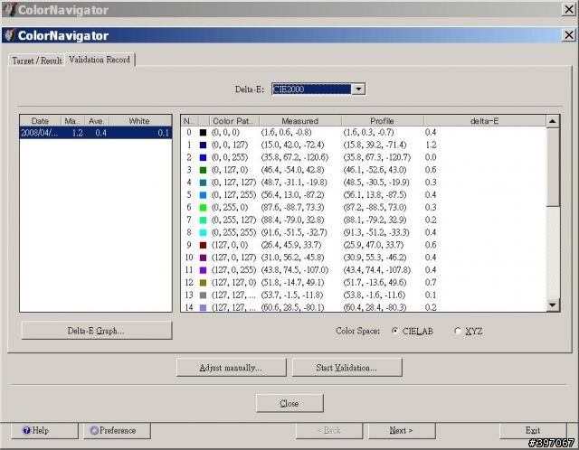
Task: Click measured value (53.7, -1.5, -11.8)
Action: (x=292, y=295)
